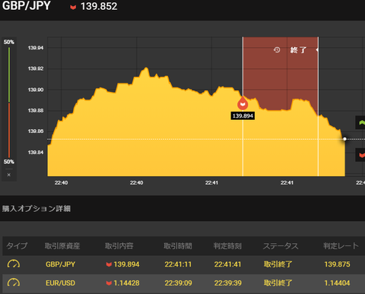This screenshot has width=365, height=294.
Task: Click the 139.90 price axis label
Action: click(36, 90)
